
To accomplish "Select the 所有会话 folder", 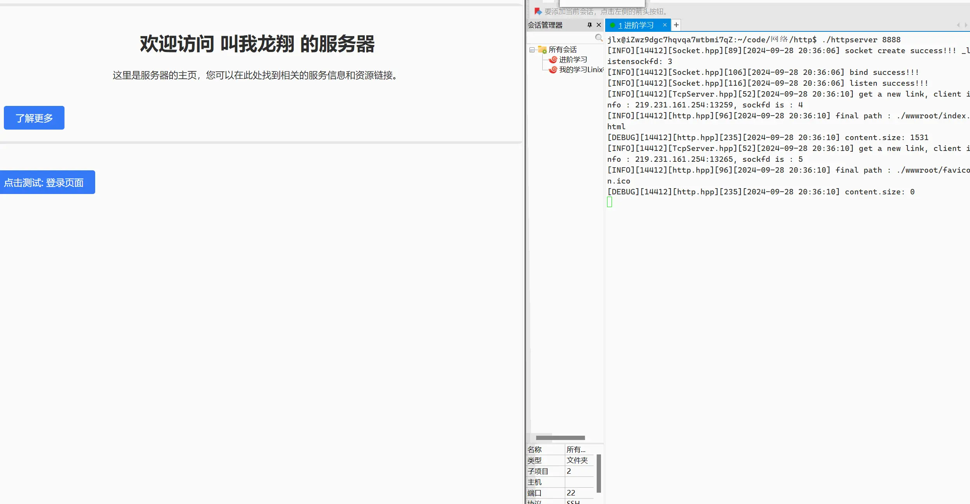I will (562, 50).
